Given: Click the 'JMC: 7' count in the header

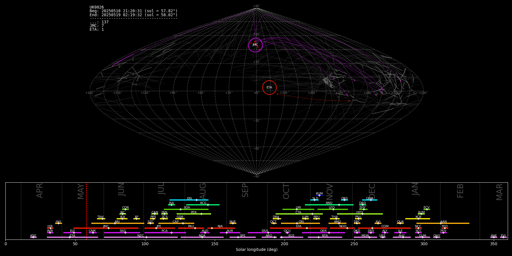Looking at the screenshot, I should (97, 26).
